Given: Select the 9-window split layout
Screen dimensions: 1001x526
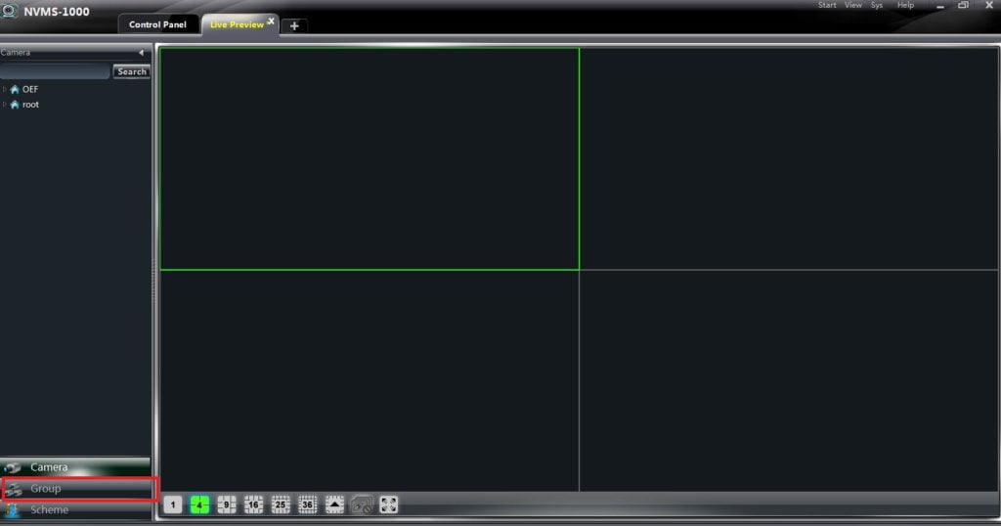Looking at the screenshot, I should click(x=227, y=504).
